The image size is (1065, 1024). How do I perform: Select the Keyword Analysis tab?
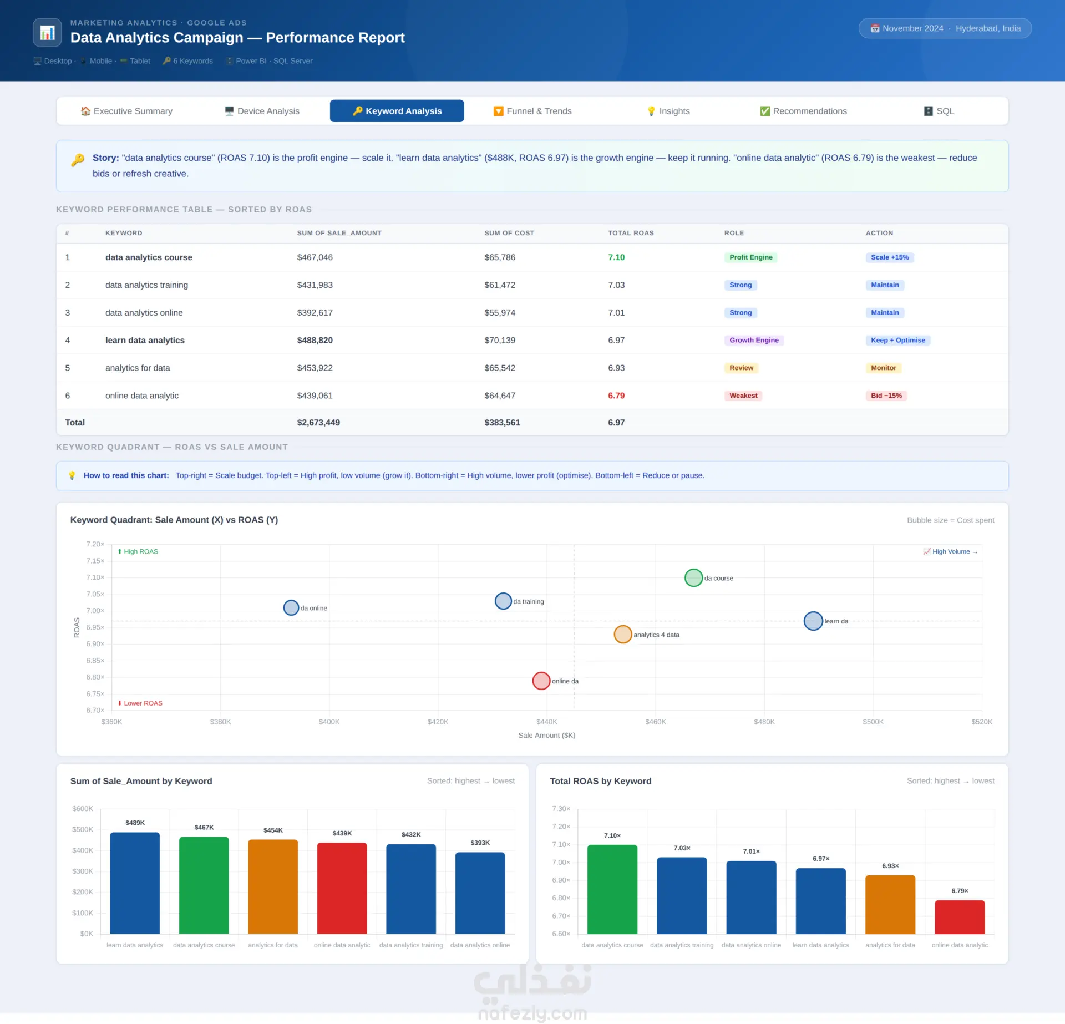397,111
